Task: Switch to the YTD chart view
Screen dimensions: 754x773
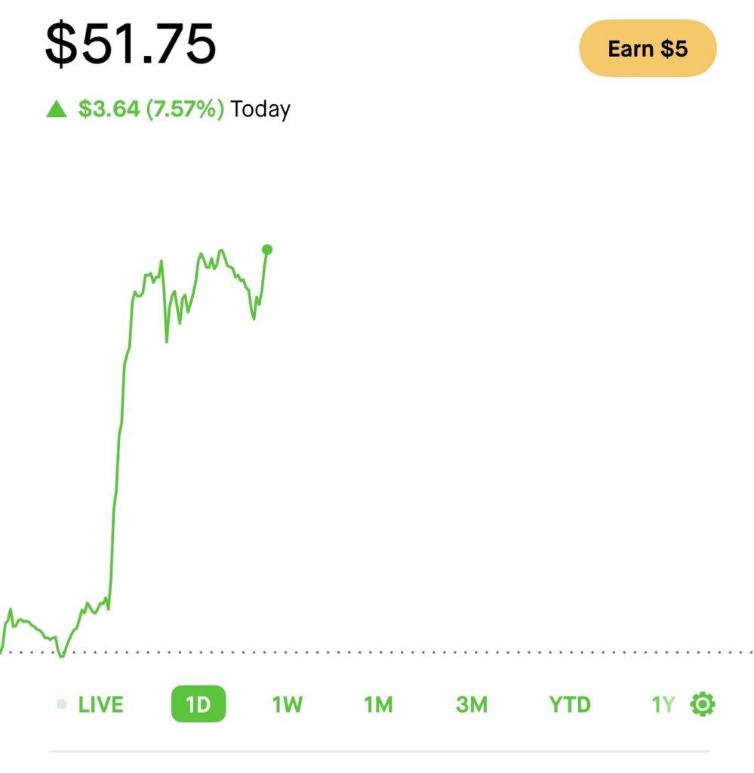Action: tap(570, 705)
